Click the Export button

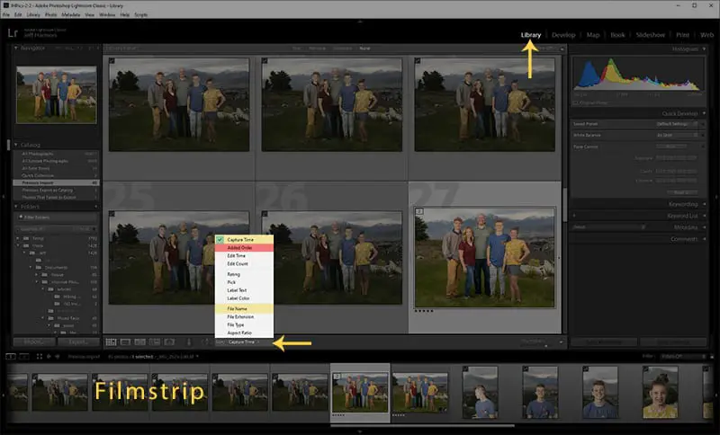click(x=78, y=342)
